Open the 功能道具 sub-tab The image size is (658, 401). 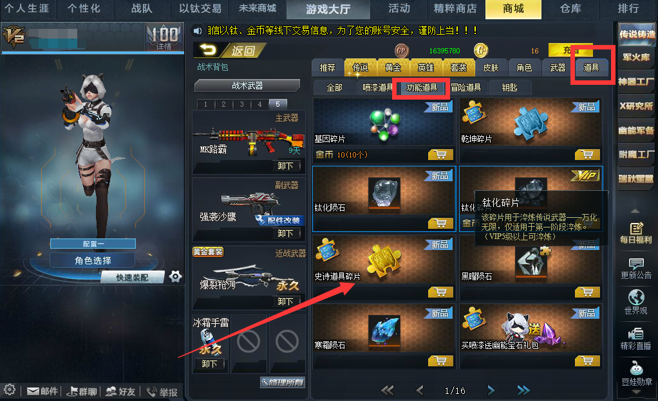tap(422, 87)
